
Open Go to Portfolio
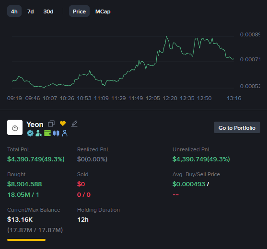[x=237, y=127]
